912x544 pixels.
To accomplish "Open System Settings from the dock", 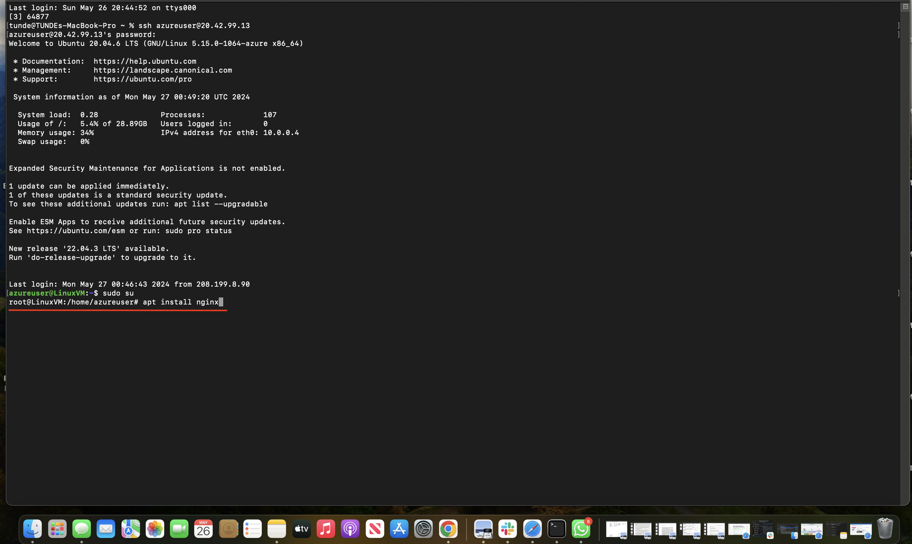I will coord(423,529).
